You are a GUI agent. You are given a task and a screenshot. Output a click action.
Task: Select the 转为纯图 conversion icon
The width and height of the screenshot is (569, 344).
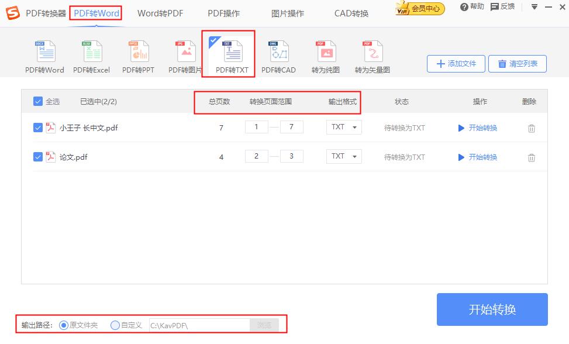point(326,51)
